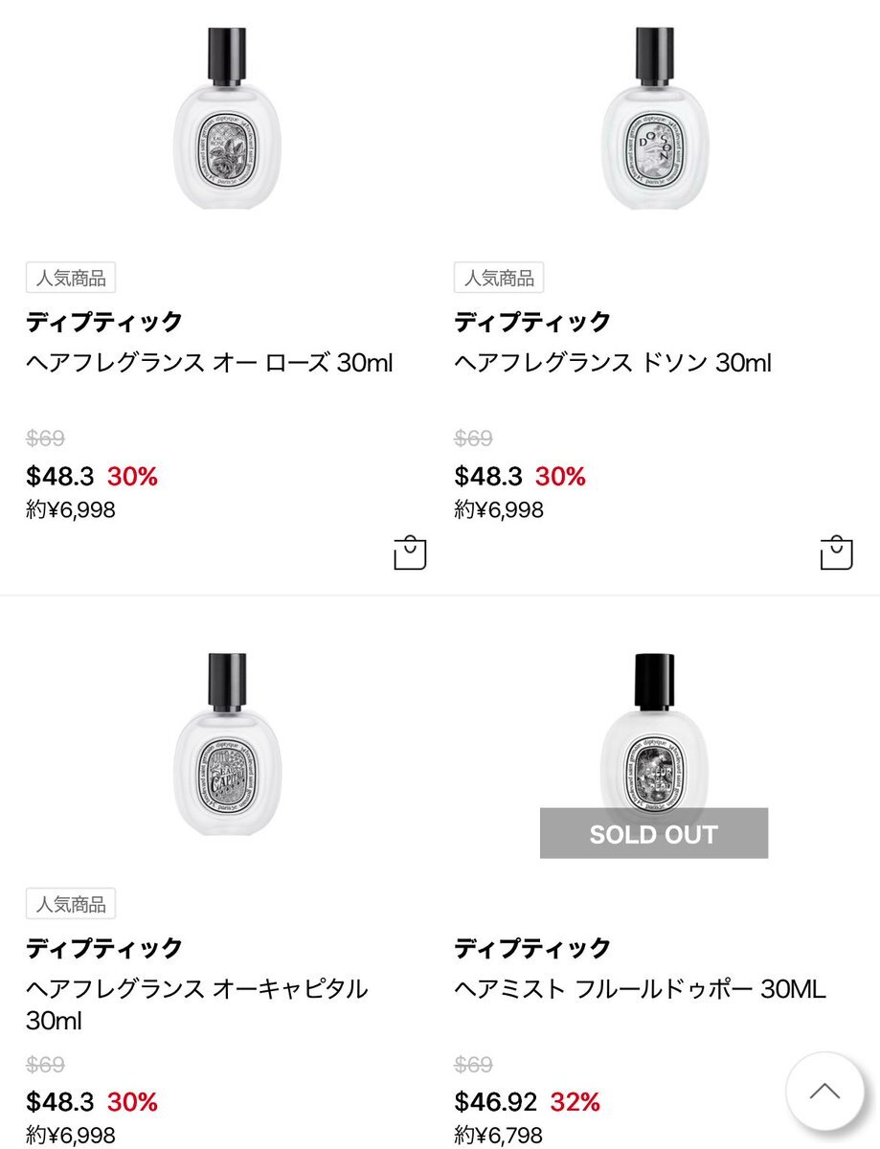
Task: Tap the SOLD OUT overlay on Fleur de Peau
Action: coord(654,833)
